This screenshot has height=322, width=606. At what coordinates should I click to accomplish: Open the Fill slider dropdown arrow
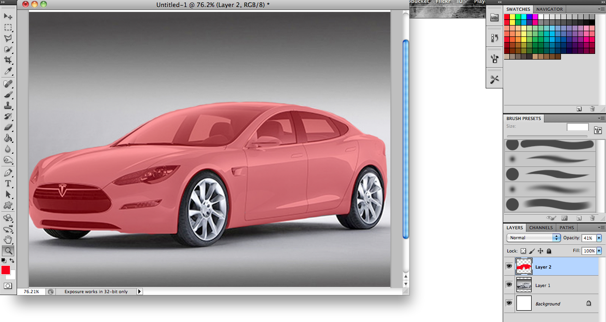coord(599,251)
